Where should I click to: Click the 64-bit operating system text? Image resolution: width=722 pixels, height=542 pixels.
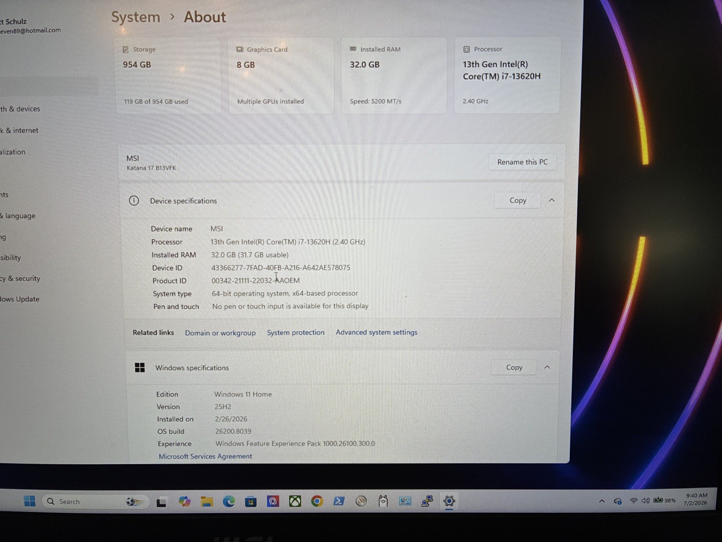coord(285,293)
